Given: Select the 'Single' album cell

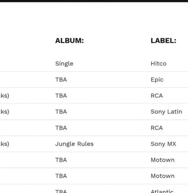Looking at the screenshot, I should [x=64, y=64].
